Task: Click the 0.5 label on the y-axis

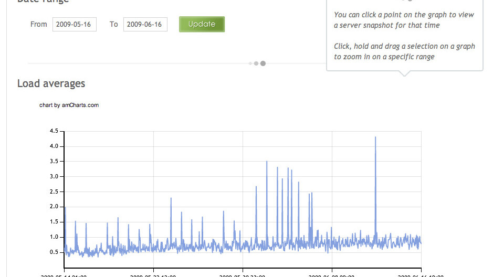Action: pyautogui.click(x=53, y=252)
